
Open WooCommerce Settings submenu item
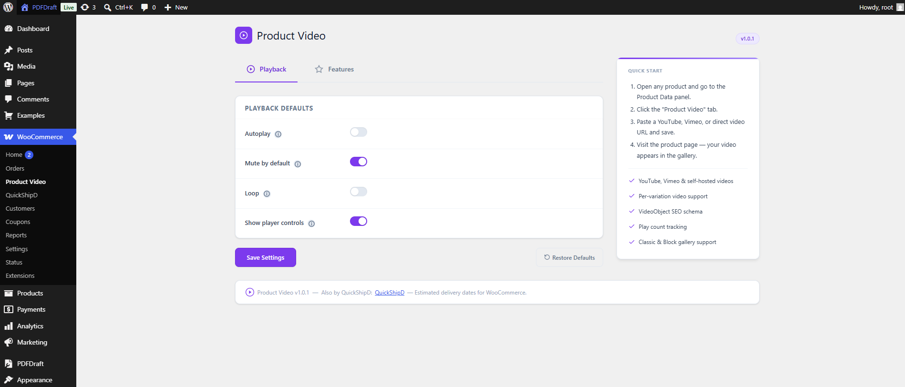[x=17, y=249]
